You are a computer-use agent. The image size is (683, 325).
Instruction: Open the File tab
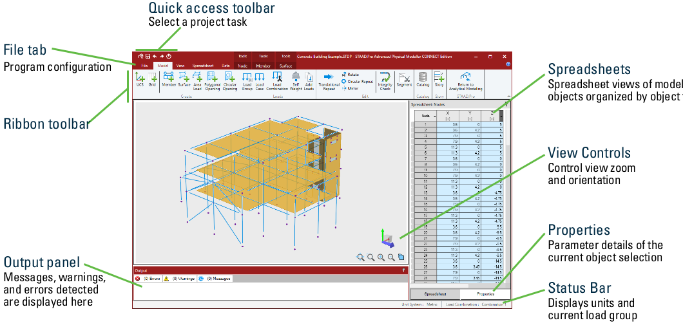click(x=144, y=66)
